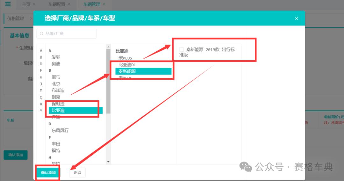Close the 车辆管理 tab with its X
Screen dimensions: 344x181
click(x=104, y=4)
